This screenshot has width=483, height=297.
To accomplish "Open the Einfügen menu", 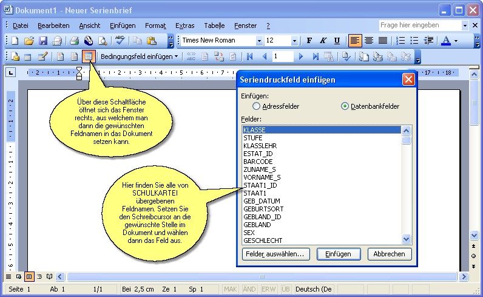I will (123, 26).
